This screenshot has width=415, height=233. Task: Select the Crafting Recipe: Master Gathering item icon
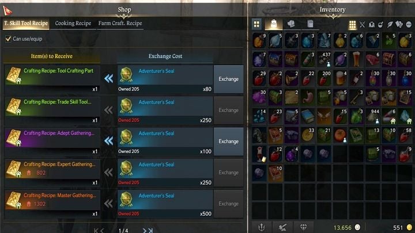click(x=13, y=200)
